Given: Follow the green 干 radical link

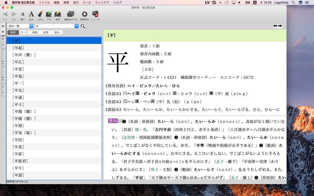Looking at the screenshot, I should point(154,46).
